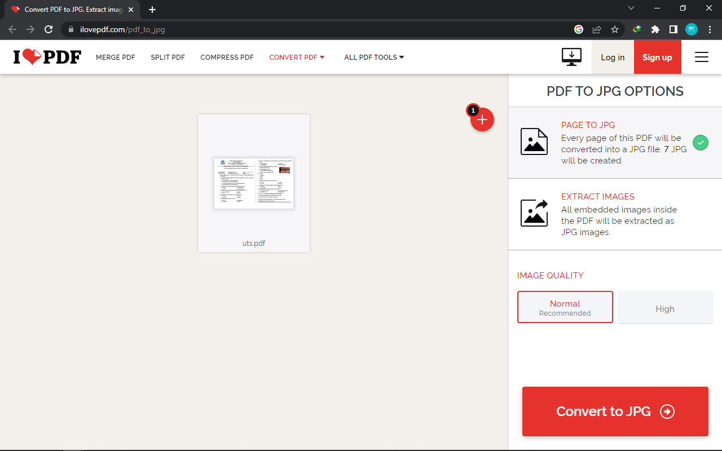Click Convert to JPG button

point(615,412)
